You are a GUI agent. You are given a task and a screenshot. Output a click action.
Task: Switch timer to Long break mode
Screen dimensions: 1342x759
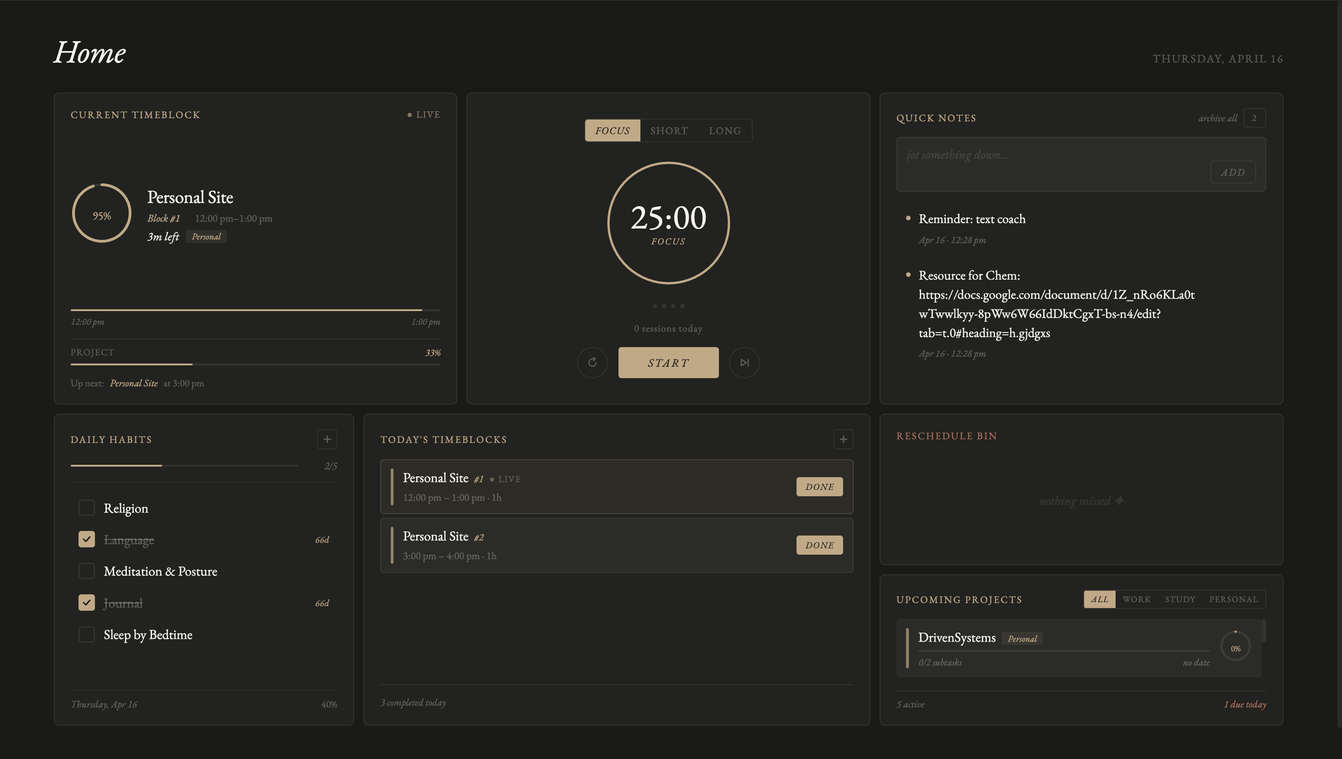[x=724, y=130]
